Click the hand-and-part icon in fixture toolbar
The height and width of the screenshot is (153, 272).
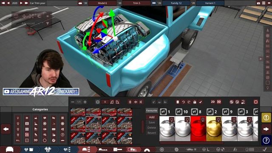(x=243, y=102)
